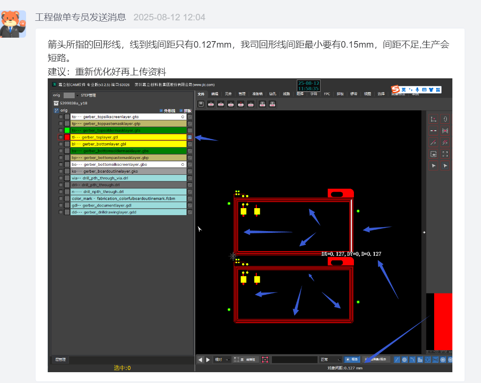481x383 pixels.
Task: Open the 正常 dropdown in the bottom bar
Action: point(330,360)
